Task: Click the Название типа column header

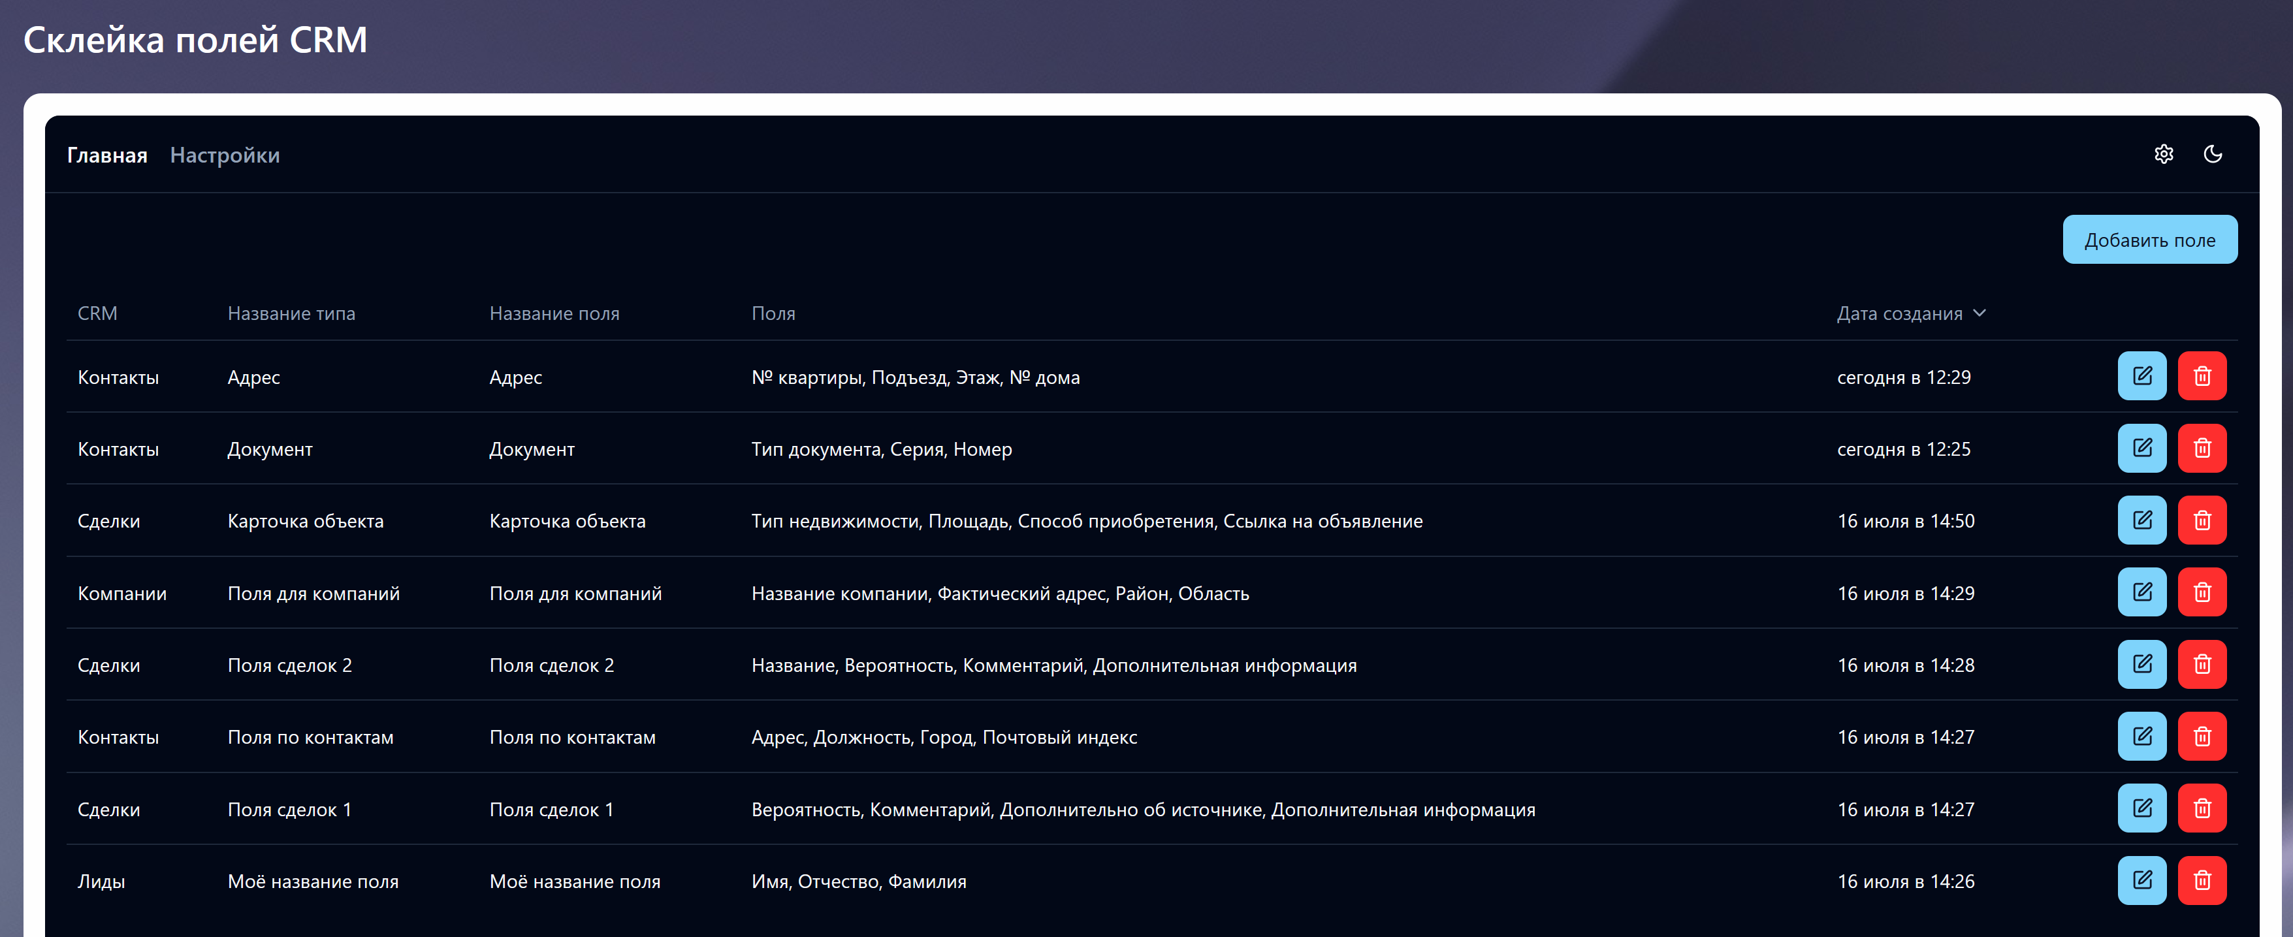Action: pos(291,314)
